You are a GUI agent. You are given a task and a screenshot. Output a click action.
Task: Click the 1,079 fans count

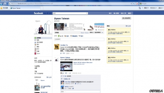[37, 66]
